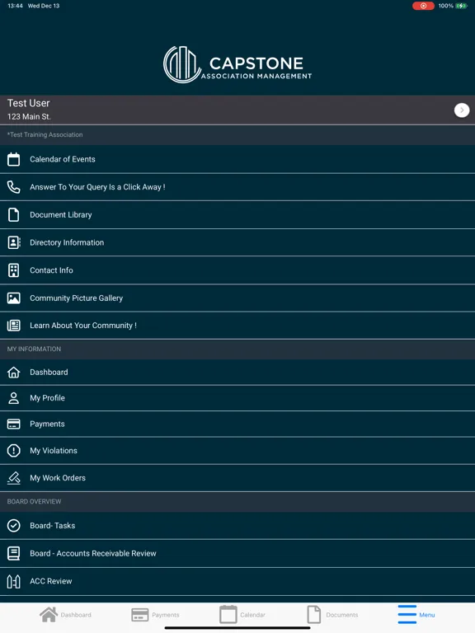Switch to the Documents tab label
The height and width of the screenshot is (633, 475).
342,615
